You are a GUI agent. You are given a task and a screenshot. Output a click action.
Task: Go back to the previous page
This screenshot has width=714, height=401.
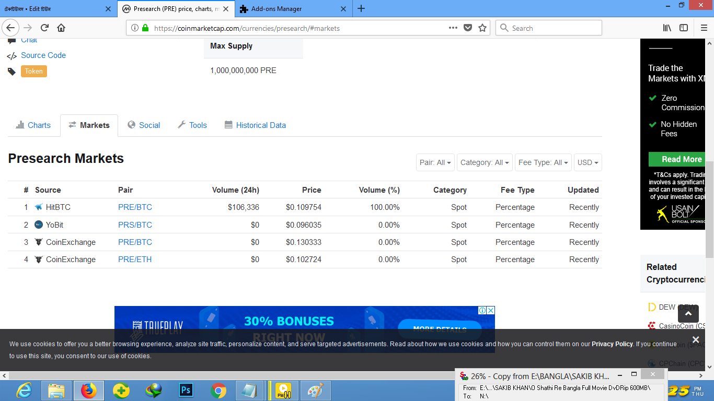point(11,28)
